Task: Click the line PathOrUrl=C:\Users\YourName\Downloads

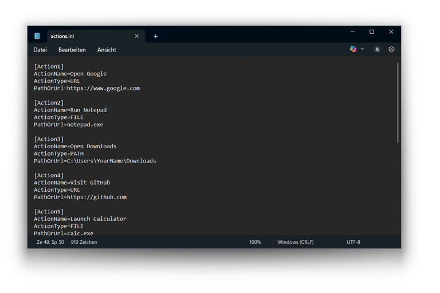Action: [x=95, y=161]
